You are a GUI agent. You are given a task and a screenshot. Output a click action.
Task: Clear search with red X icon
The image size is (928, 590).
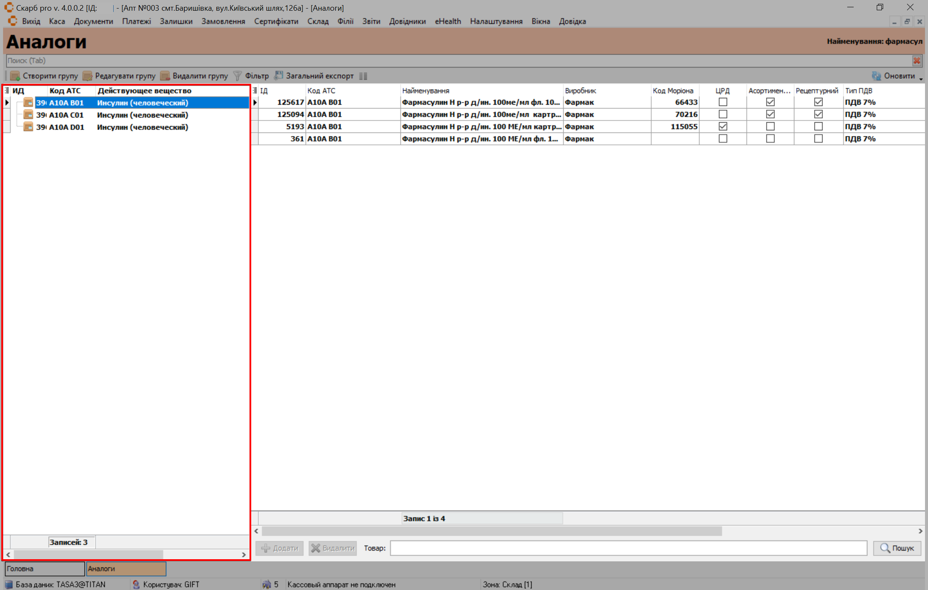(916, 61)
